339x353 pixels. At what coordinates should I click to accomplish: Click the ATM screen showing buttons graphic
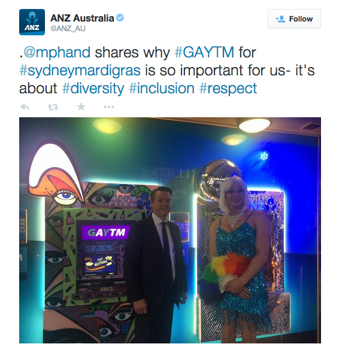coord(100,264)
